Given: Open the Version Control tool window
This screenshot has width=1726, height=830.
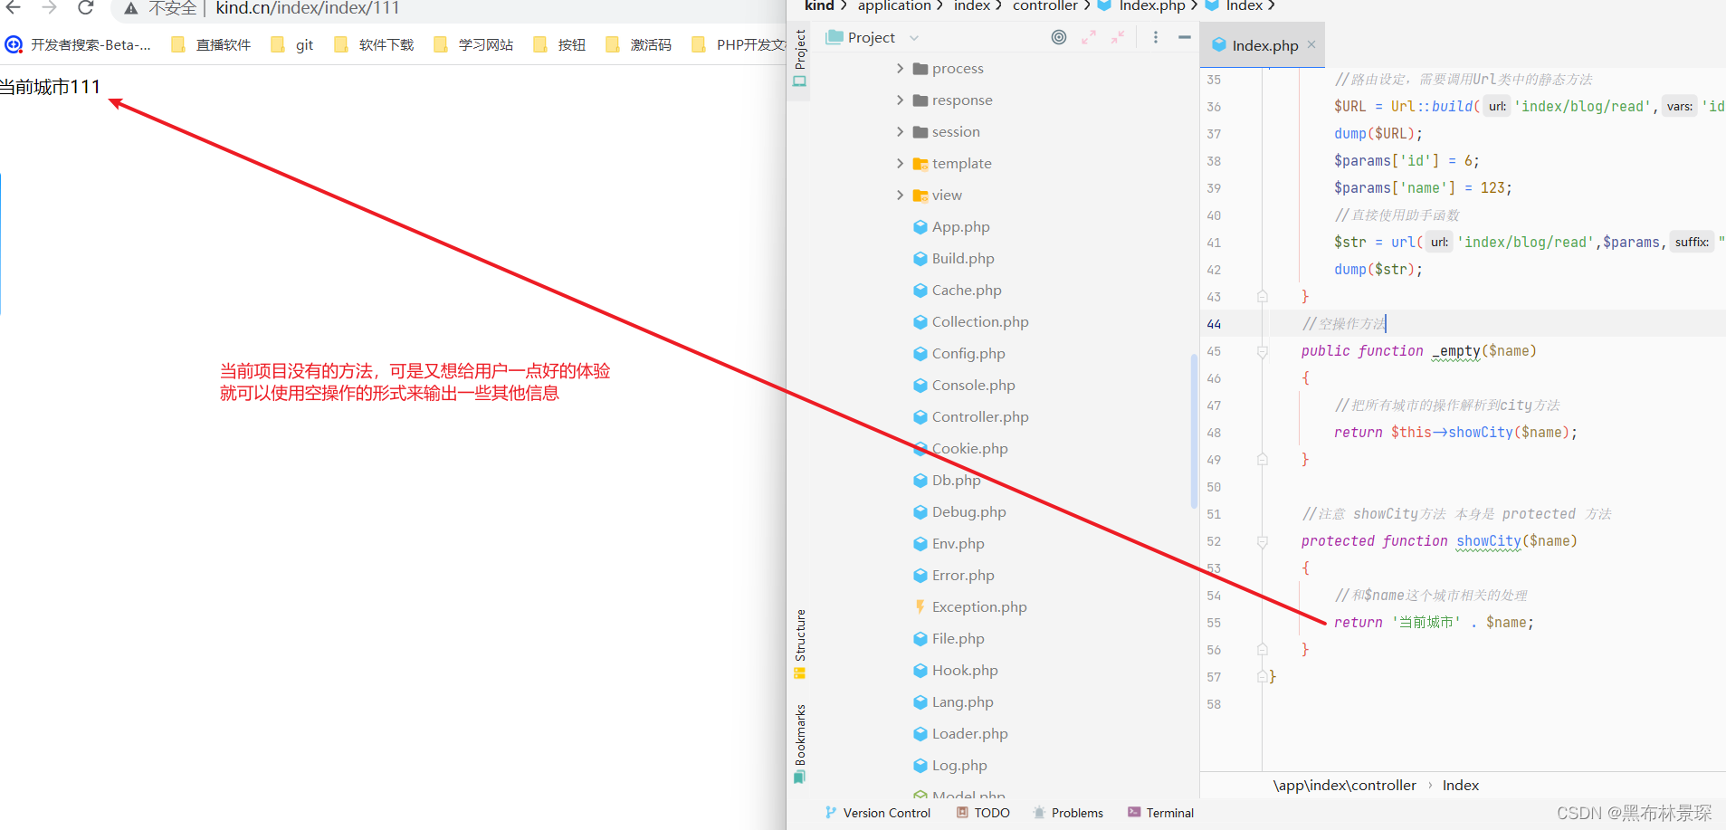Looking at the screenshot, I should tap(877, 813).
